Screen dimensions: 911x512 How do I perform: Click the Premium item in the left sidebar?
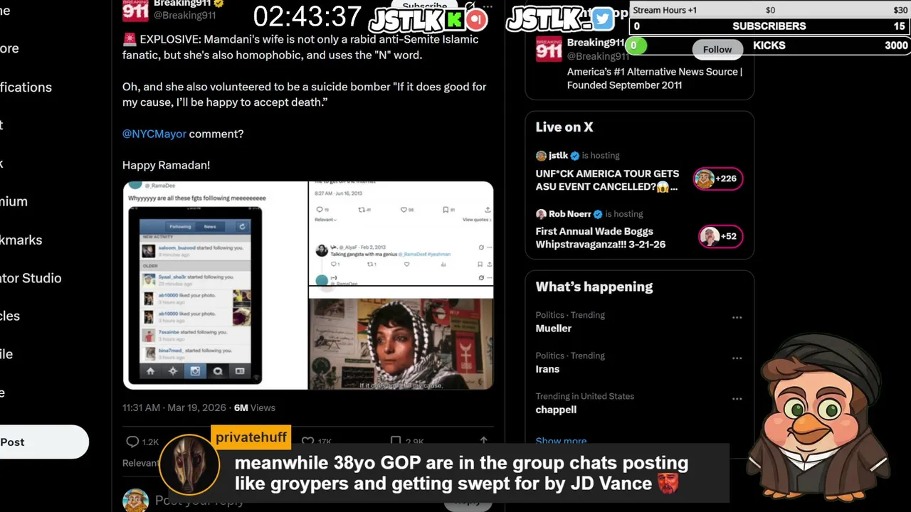(14, 201)
